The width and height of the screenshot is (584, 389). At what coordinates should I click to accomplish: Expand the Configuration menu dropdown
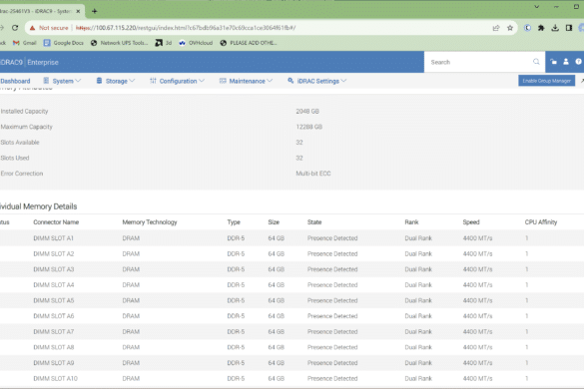pos(177,81)
